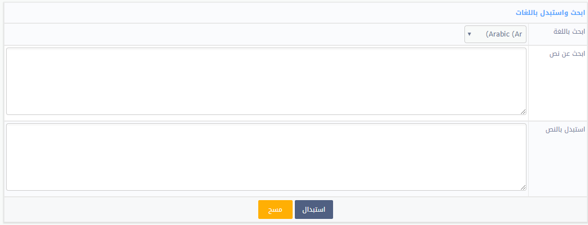Grab the resize handle of search text area

(523, 112)
